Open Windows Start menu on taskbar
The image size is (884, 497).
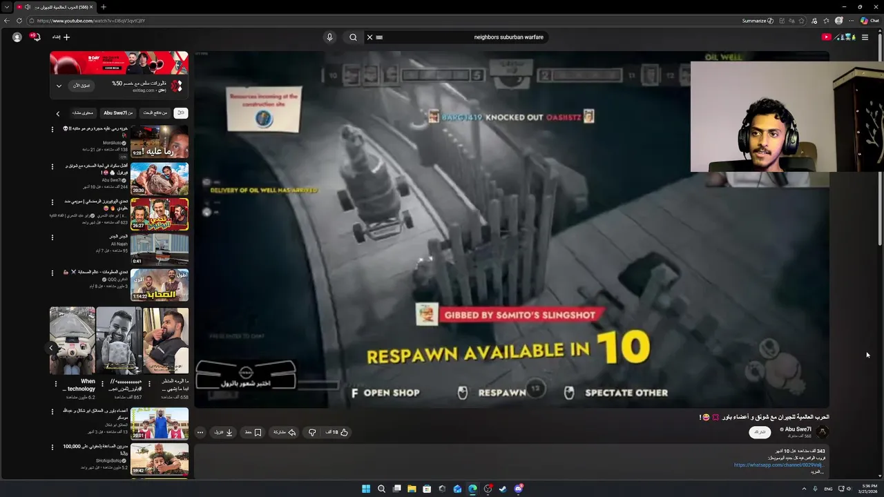coord(366,489)
